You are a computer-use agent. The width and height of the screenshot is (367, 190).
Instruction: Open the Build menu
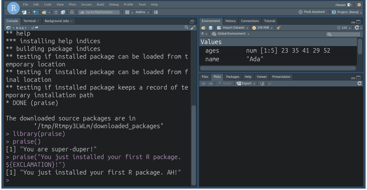tap(101, 5)
